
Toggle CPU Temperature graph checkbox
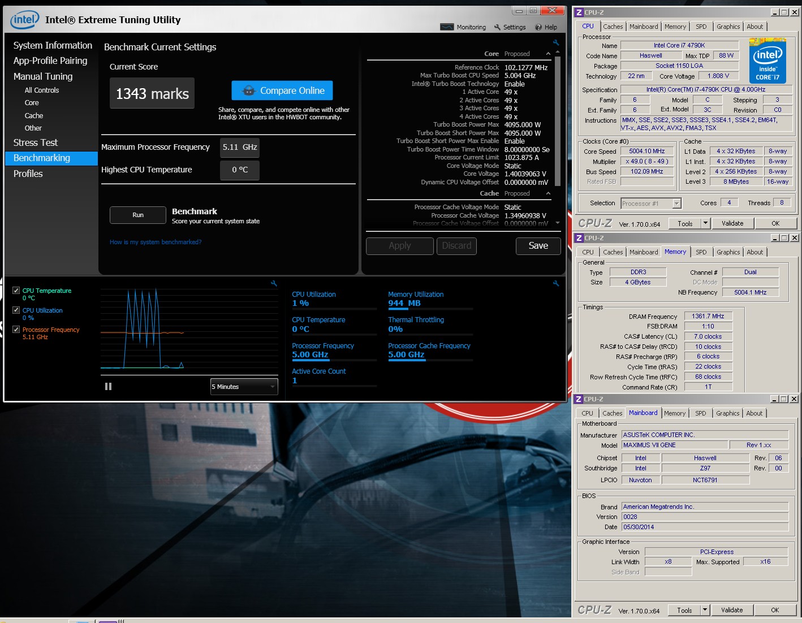(16, 291)
